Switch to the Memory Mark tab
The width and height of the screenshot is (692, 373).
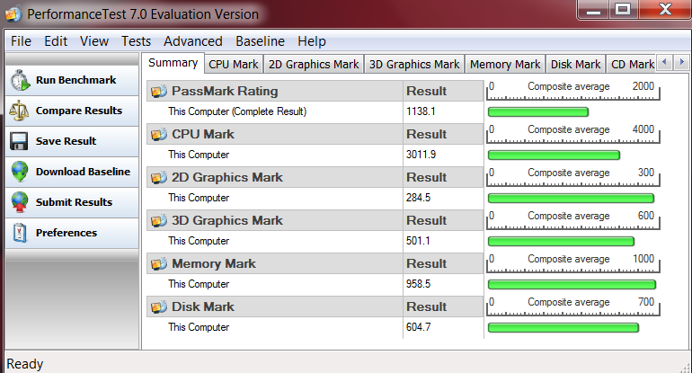click(x=505, y=65)
